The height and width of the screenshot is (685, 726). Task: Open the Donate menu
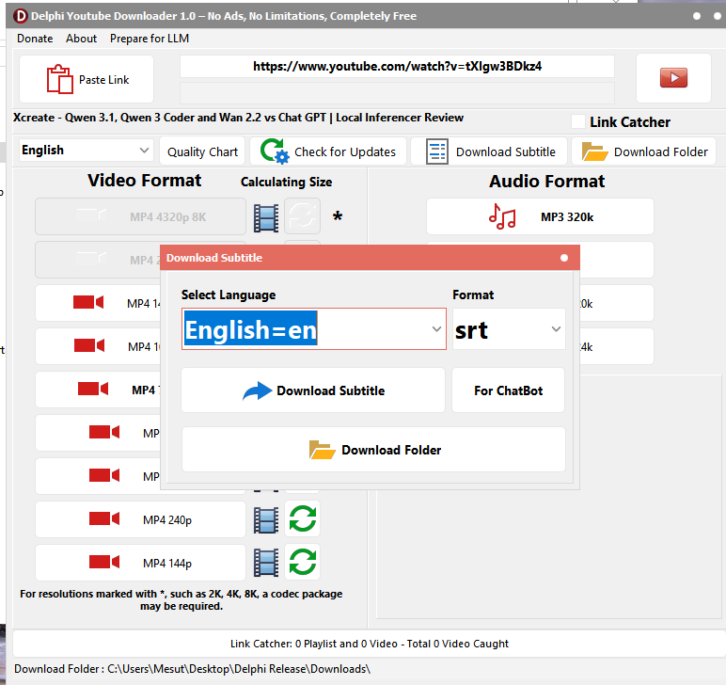35,39
